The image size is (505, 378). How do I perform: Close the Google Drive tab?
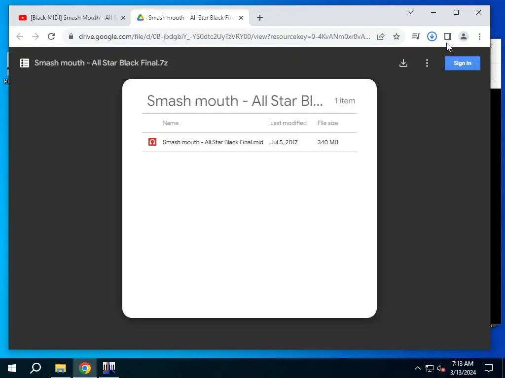click(241, 18)
